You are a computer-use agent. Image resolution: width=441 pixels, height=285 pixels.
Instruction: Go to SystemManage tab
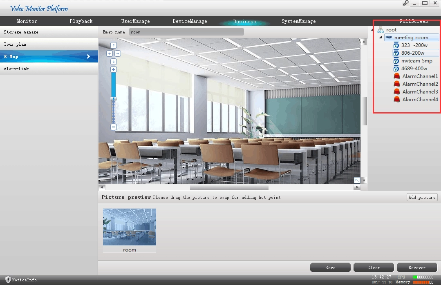(x=299, y=21)
